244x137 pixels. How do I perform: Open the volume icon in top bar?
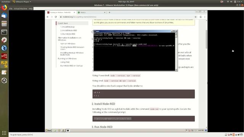[x=231, y=2]
